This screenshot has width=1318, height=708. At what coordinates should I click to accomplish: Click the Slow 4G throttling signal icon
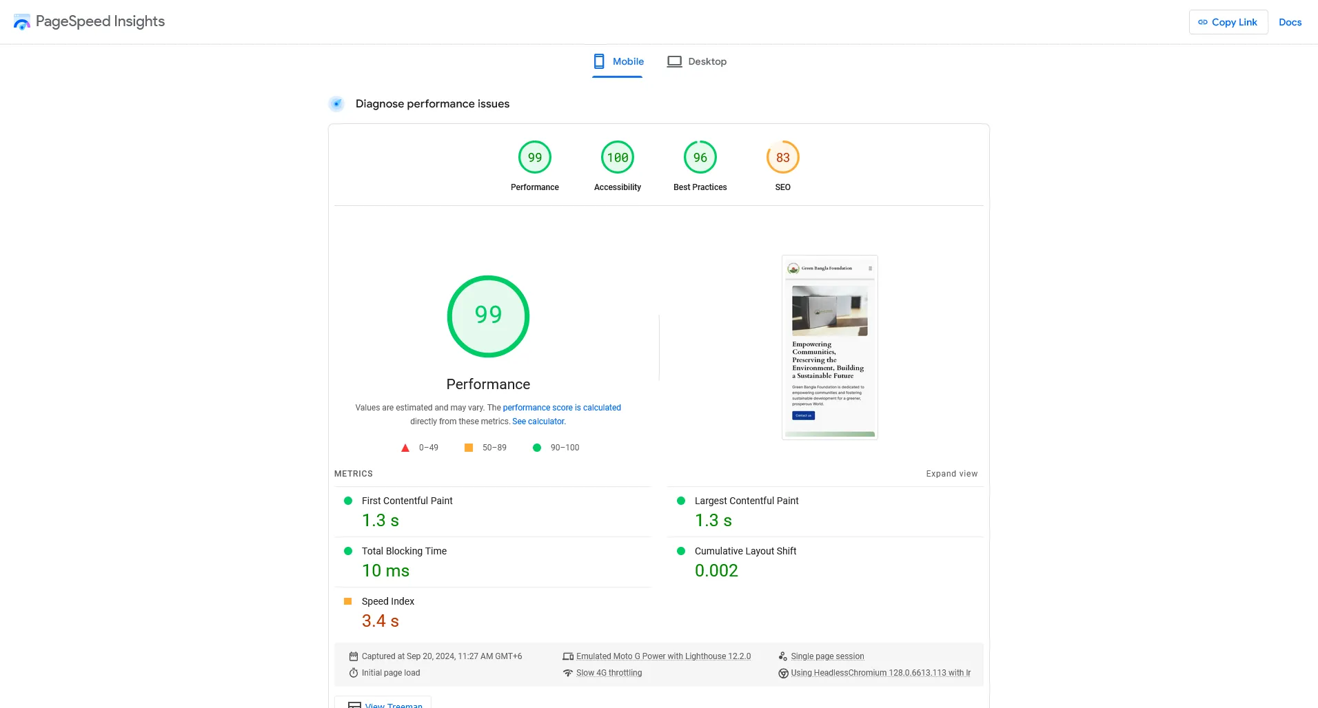point(568,673)
